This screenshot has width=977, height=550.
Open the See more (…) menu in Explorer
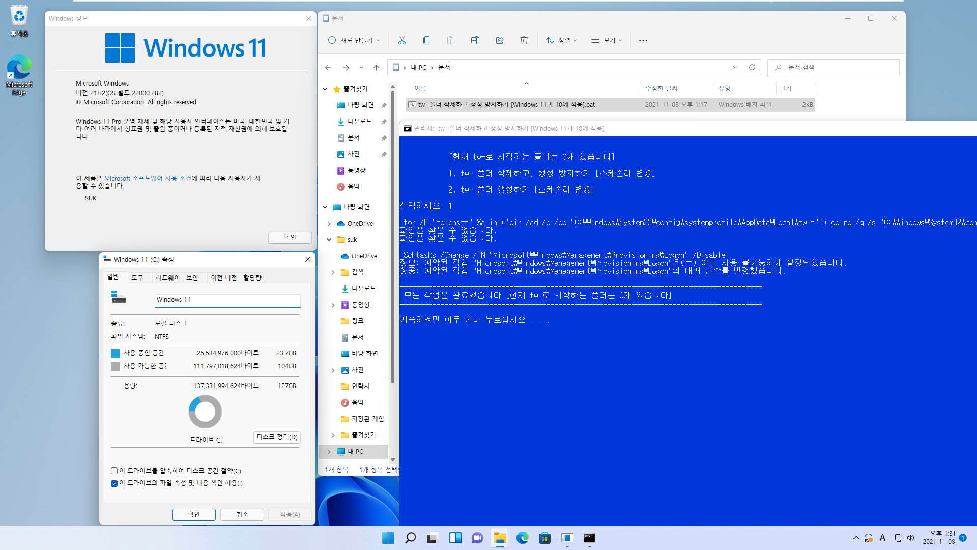click(643, 40)
